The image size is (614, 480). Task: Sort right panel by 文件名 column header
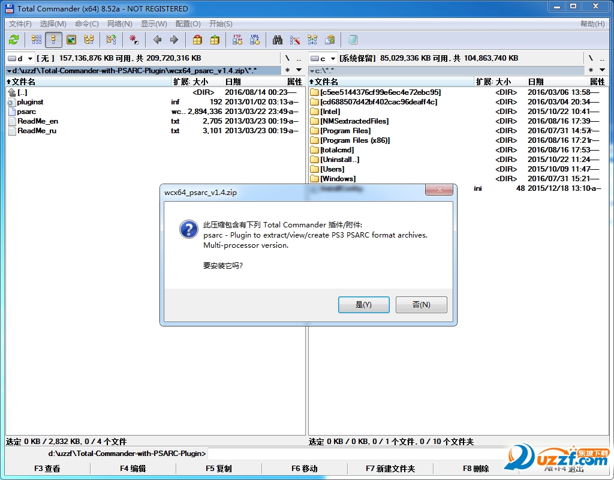(x=391, y=82)
